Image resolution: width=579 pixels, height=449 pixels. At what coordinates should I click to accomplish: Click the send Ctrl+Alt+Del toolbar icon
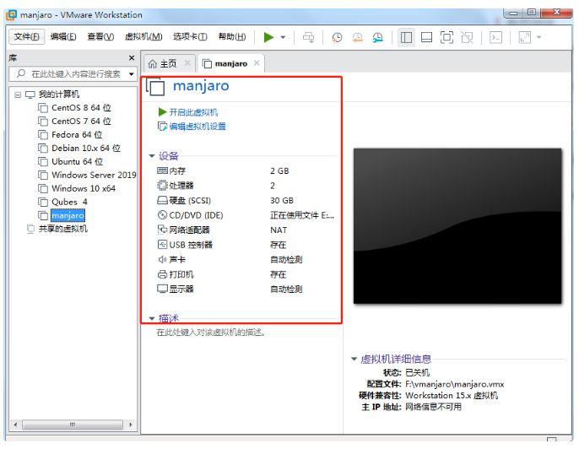(308, 37)
